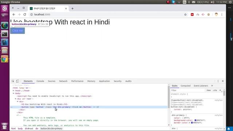This screenshot has width=233, height=131.
Task: Open the Security tab
Action: point(118,81)
